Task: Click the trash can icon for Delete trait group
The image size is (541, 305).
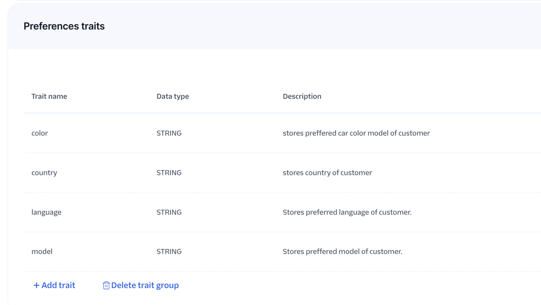Action: click(x=106, y=285)
